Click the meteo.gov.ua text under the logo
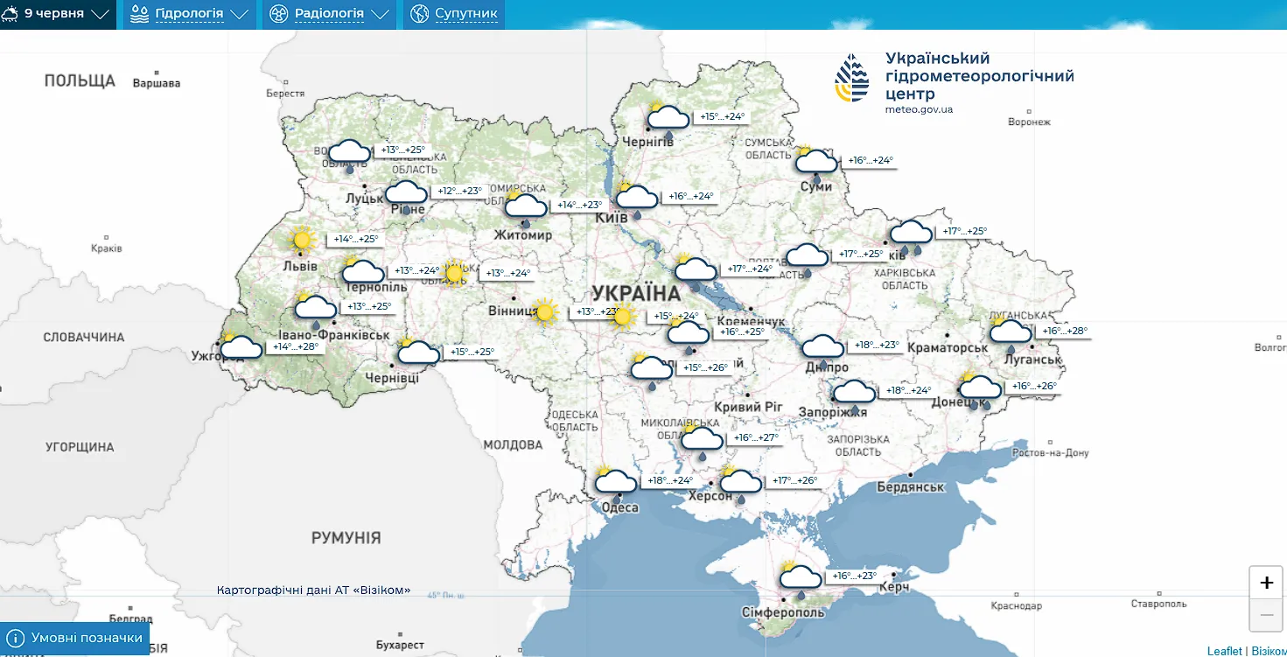This screenshot has width=1287, height=657. [919, 109]
